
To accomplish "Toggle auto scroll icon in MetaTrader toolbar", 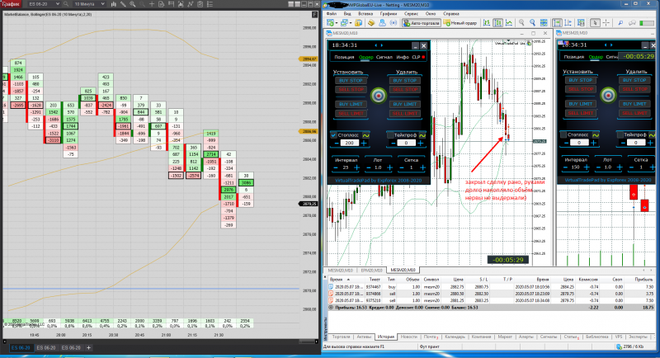I will 558,23.
